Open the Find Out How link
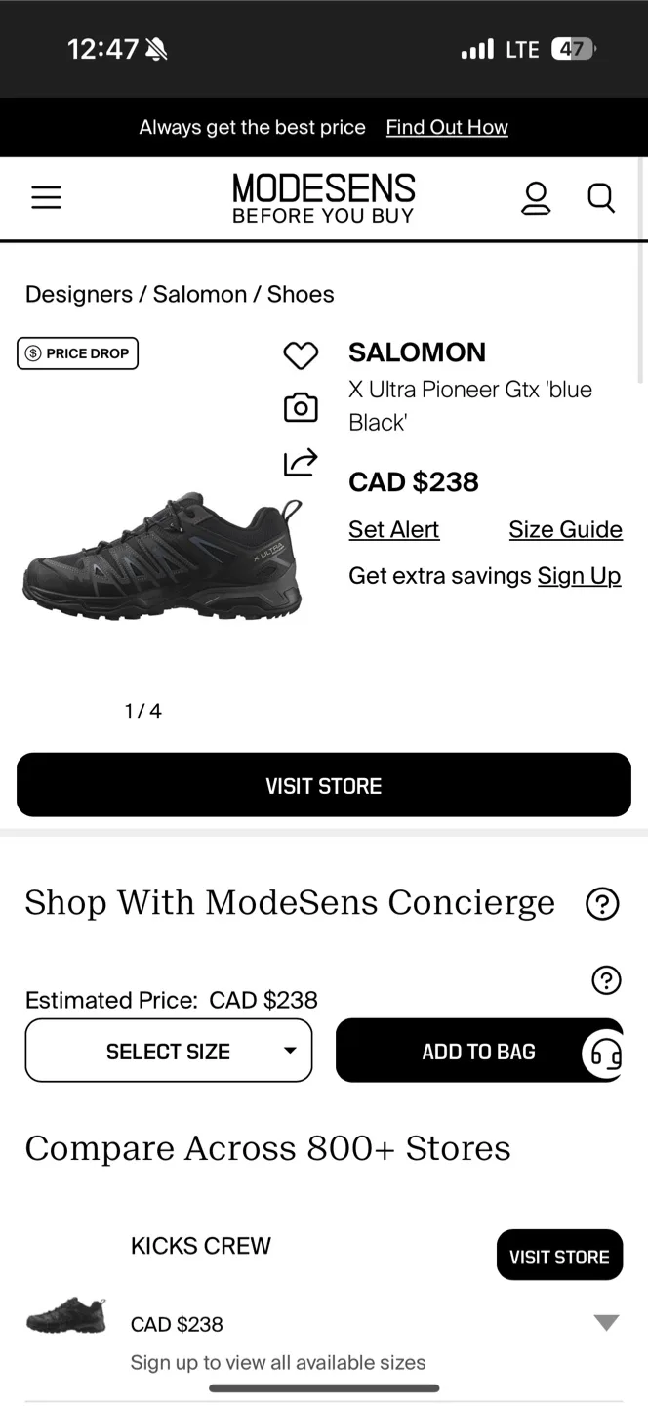Screen dimensions: 648x1406 [447, 127]
